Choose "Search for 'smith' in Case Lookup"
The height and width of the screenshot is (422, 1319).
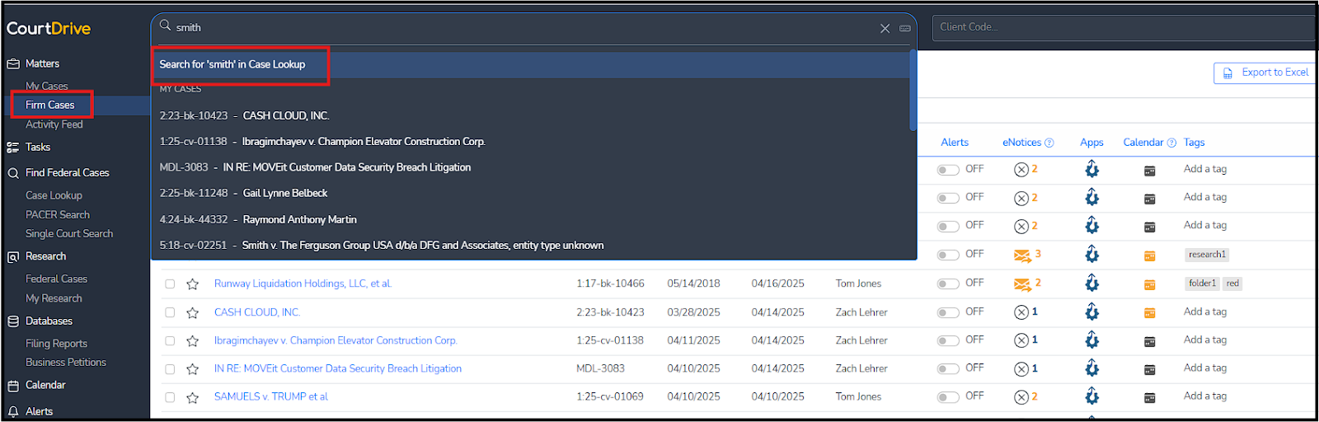point(232,64)
